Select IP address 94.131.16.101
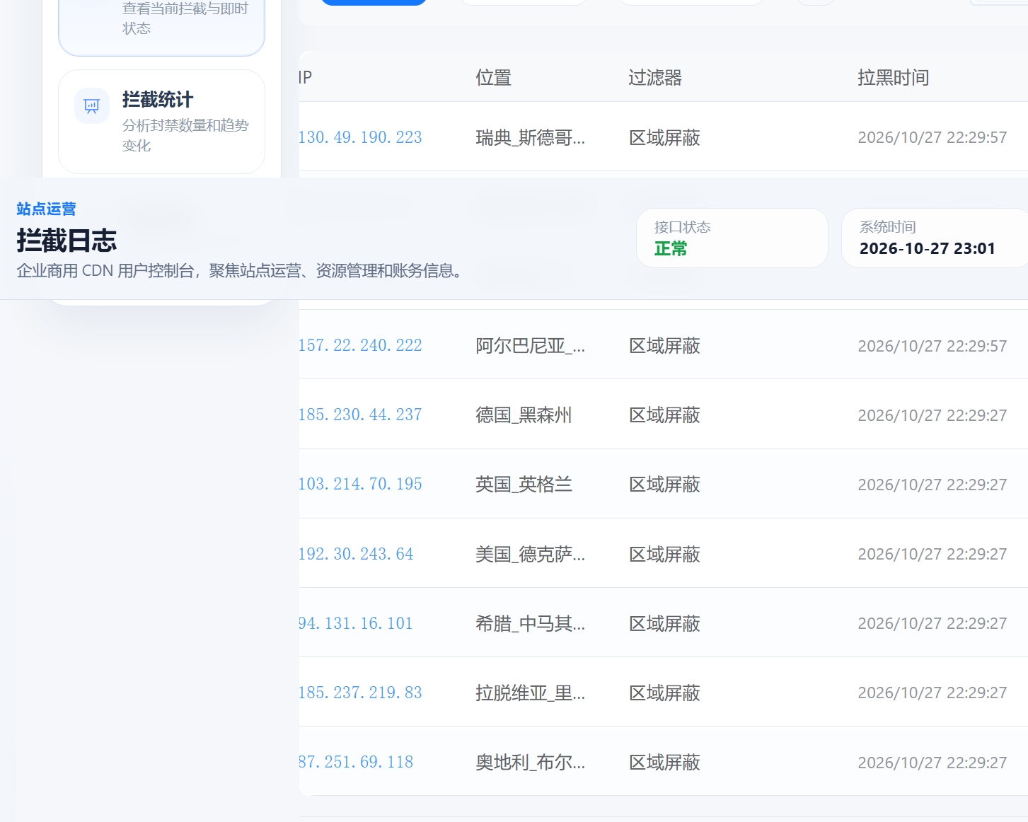Image resolution: width=1028 pixels, height=822 pixels. [355, 623]
